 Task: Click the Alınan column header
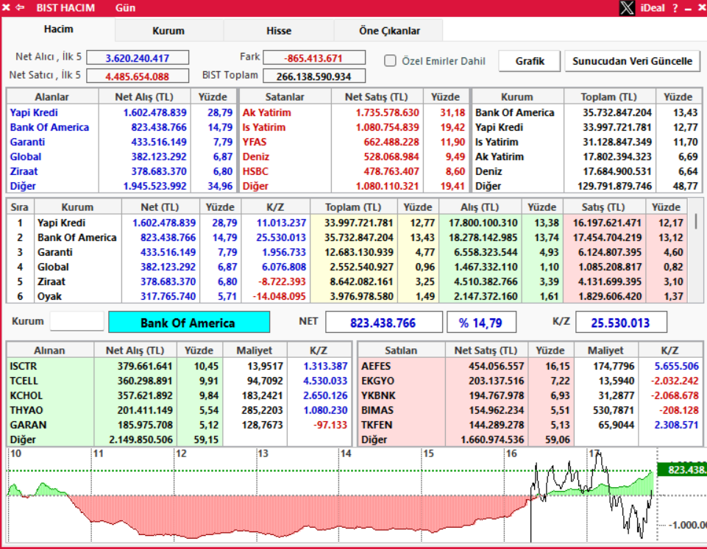click(49, 351)
